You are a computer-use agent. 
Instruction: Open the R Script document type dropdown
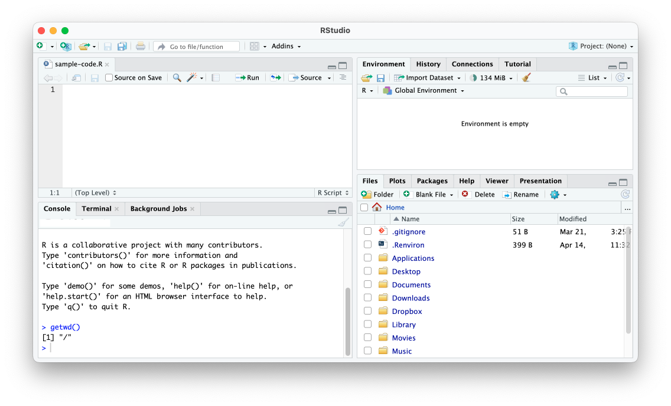[332, 192]
